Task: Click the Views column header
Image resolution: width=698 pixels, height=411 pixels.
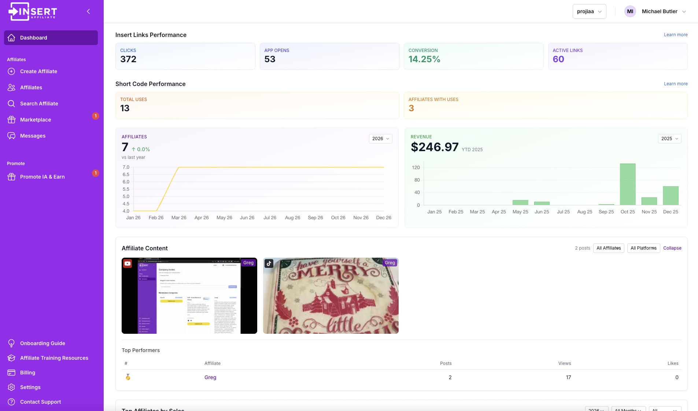Action: [x=565, y=363]
